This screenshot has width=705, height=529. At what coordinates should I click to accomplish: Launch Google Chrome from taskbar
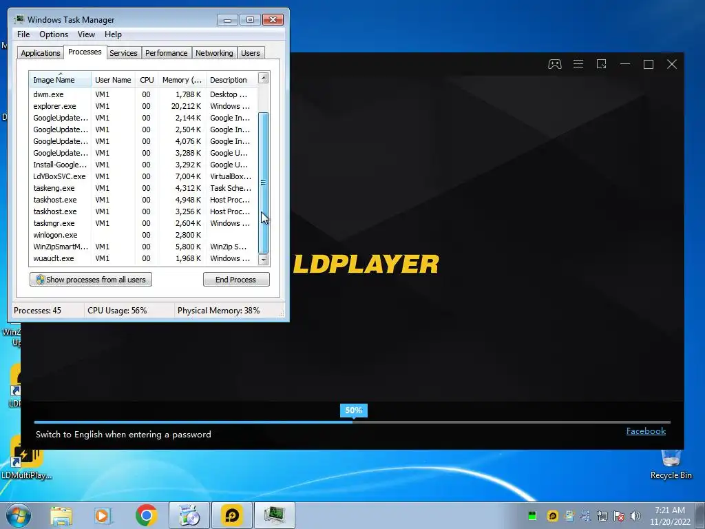coord(146,515)
